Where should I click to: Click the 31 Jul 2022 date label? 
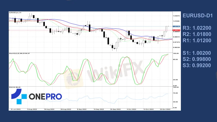[16, 109]
